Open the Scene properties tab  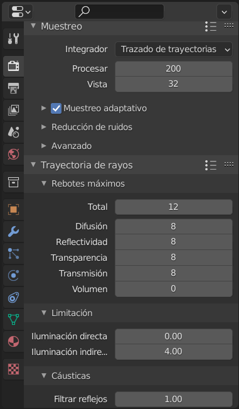coord(13,132)
